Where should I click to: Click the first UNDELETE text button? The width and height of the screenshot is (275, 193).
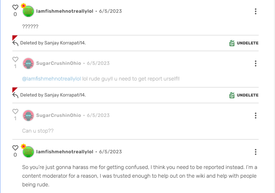point(248,43)
